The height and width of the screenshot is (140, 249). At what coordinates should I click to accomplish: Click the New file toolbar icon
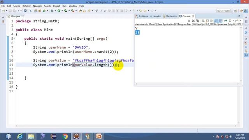4,11
